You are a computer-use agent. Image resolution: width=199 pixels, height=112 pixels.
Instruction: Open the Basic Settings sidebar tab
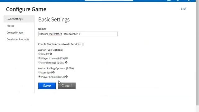click(19, 19)
